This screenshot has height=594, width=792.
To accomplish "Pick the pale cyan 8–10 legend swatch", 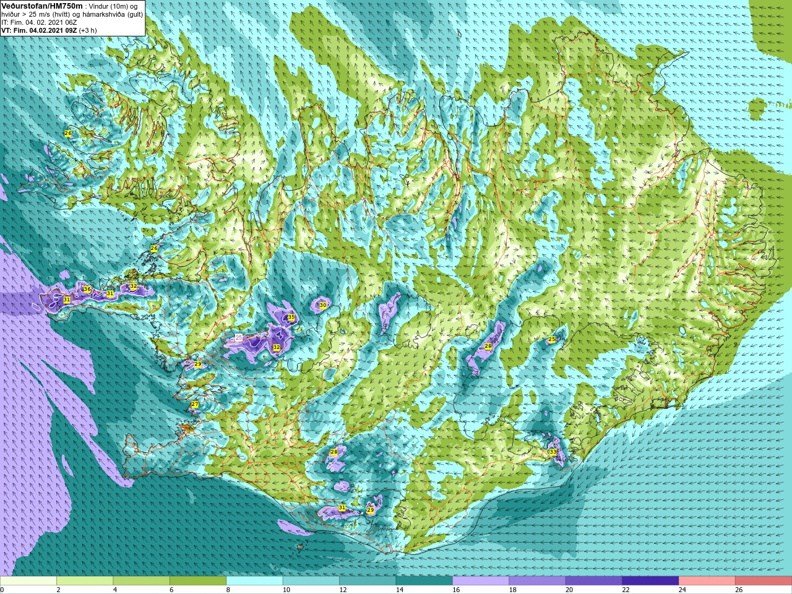I will coord(255,581).
